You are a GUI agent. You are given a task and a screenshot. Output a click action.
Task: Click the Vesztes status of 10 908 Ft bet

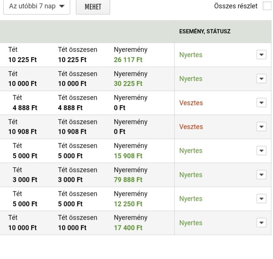pyautogui.click(x=191, y=127)
